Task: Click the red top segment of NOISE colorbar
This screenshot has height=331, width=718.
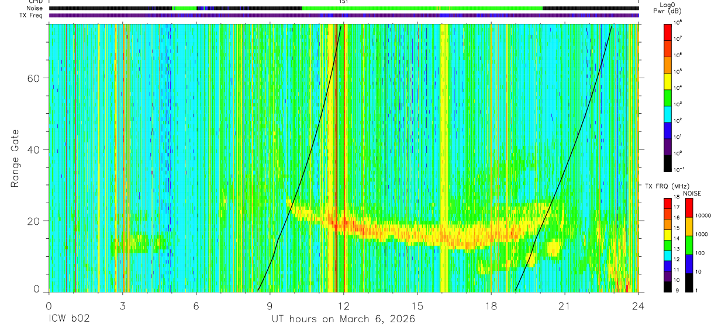Action: tap(689, 208)
